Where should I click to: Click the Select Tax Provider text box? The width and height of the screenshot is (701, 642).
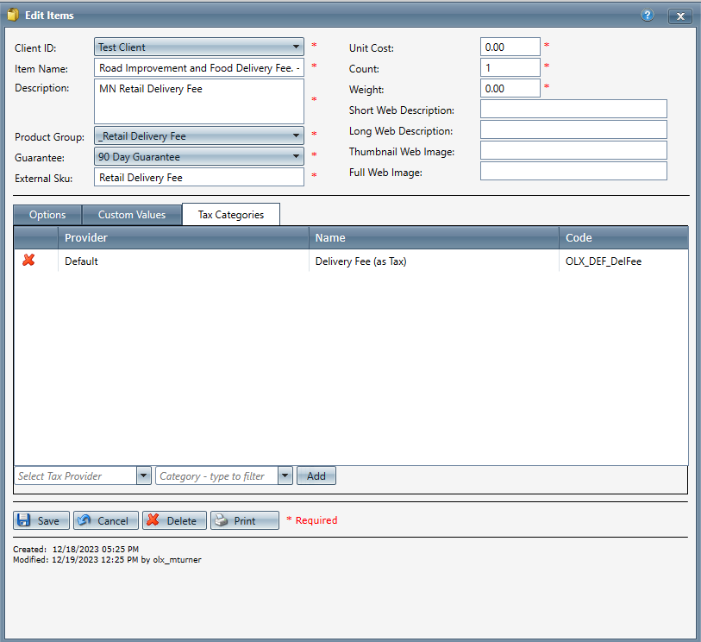click(x=76, y=475)
